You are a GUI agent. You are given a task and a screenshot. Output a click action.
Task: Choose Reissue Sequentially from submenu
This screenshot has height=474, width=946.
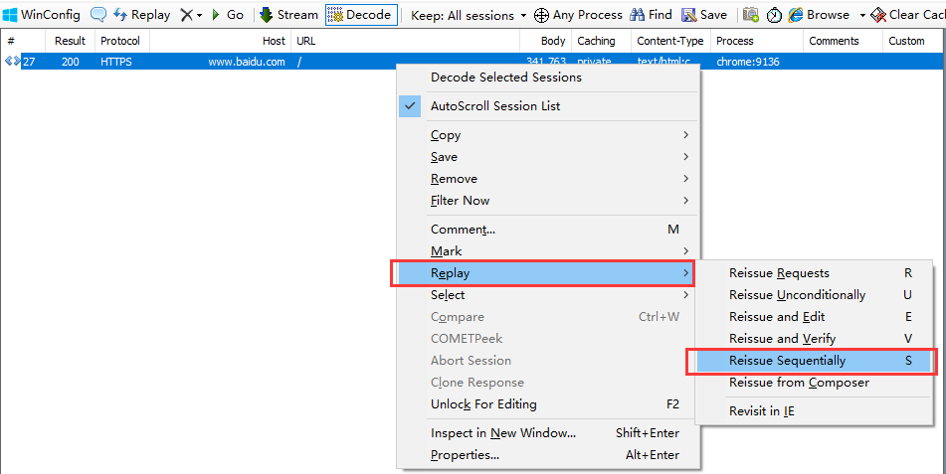(x=787, y=361)
